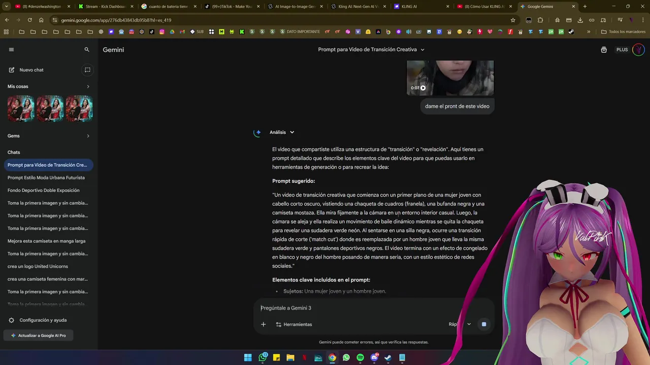Viewport: 650px width, 365px height.
Task: Open first Mis cosas thumbnail
Action: point(21,108)
